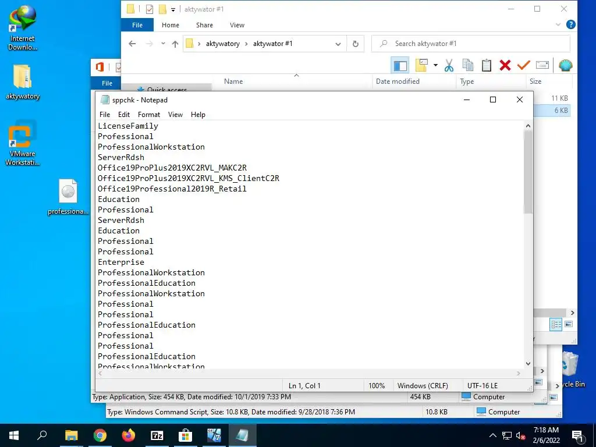Click Explorer horizontal scroll right arrow

(573, 313)
